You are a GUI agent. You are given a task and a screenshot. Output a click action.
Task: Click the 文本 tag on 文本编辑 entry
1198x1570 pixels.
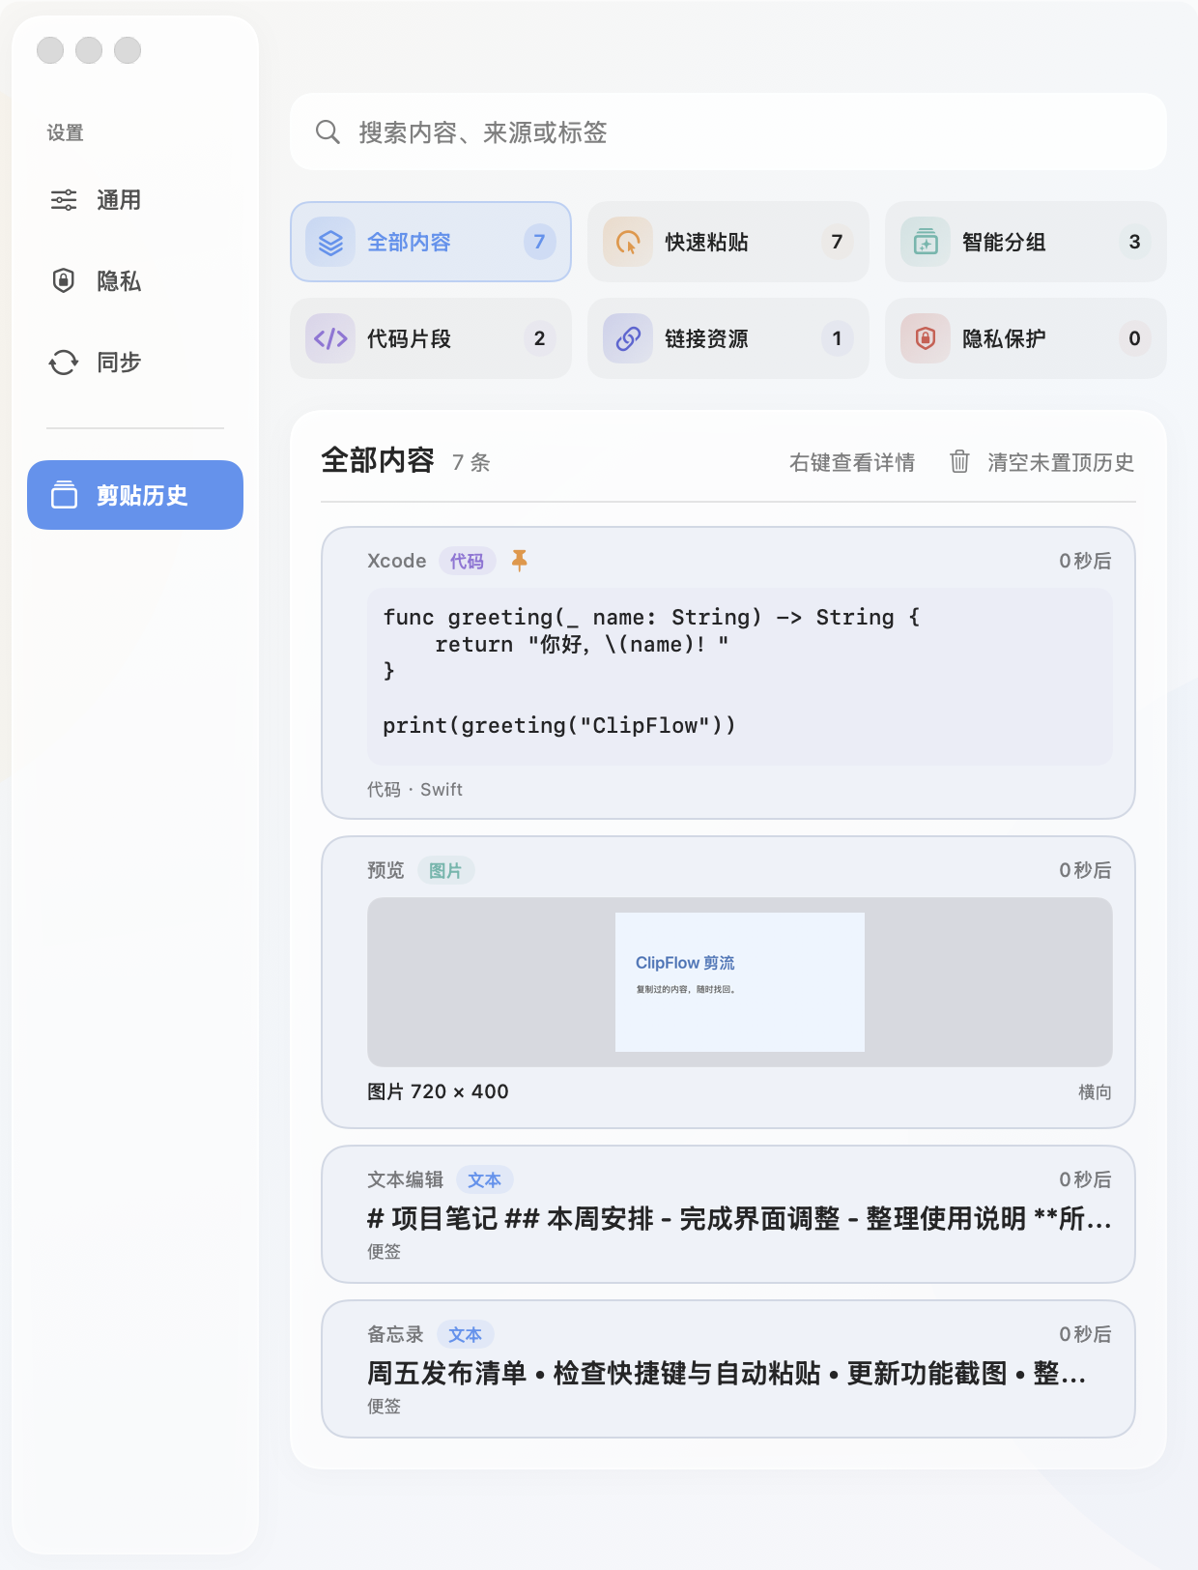pos(485,1179)
